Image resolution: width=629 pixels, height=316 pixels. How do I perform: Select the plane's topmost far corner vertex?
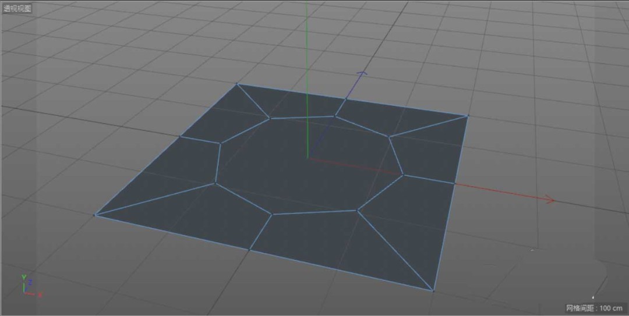pos(237,84)
